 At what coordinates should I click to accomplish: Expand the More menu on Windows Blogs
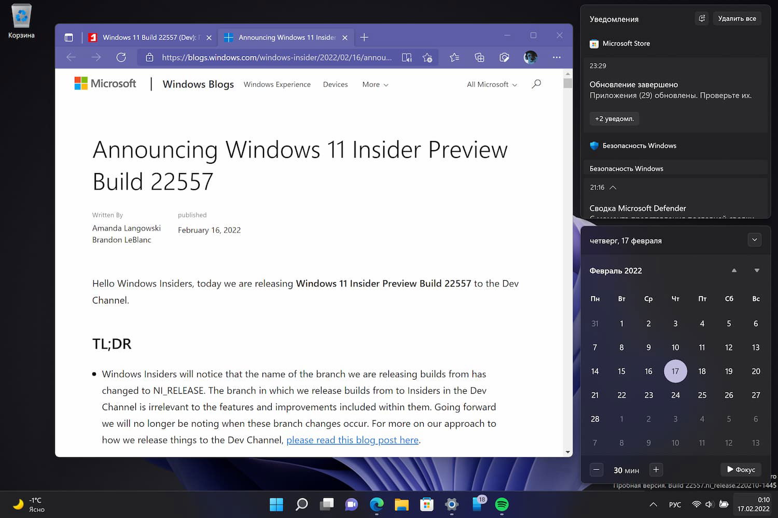(x=375, y=84)
